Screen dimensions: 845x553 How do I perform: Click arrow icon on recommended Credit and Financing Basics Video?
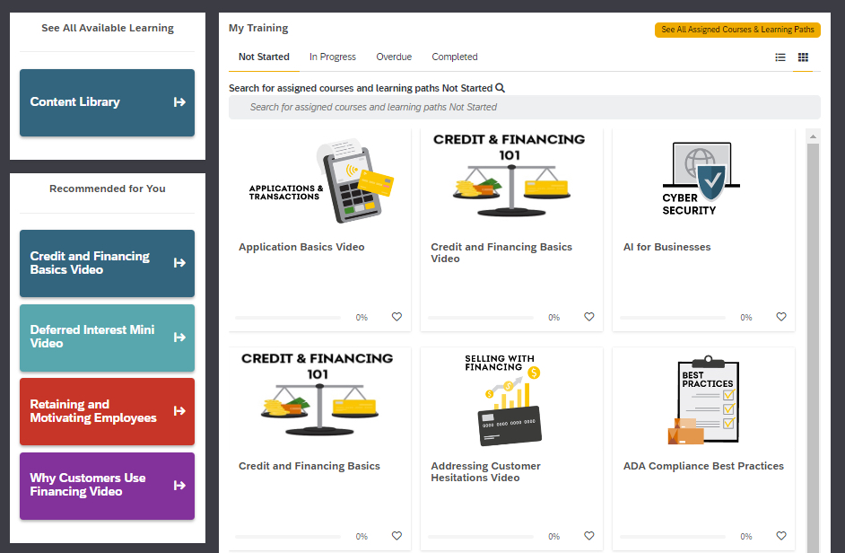[x=179, y=263]
